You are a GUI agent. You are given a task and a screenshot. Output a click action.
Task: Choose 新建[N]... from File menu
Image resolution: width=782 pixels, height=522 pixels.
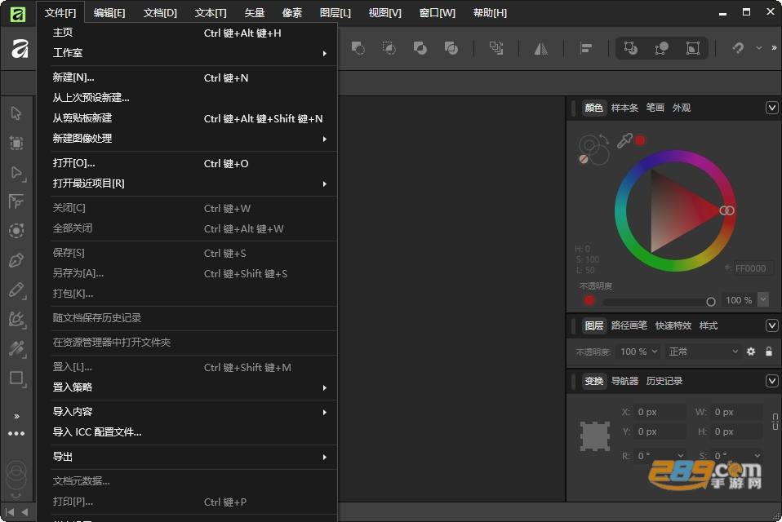(188, 77)
